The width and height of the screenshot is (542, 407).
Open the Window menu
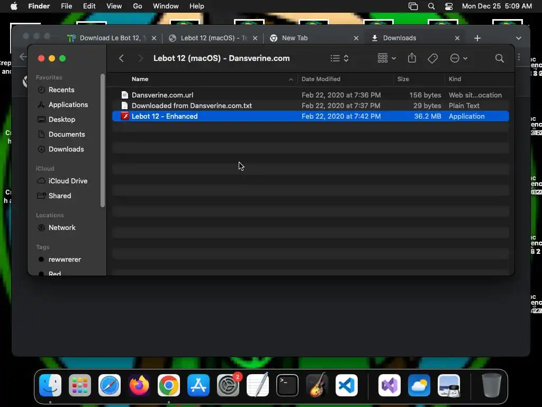pyautogui.click(x=166, y=6)
